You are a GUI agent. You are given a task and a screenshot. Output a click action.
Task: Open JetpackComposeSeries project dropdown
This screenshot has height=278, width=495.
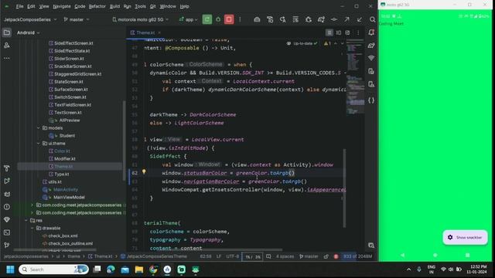pos(30,19)
